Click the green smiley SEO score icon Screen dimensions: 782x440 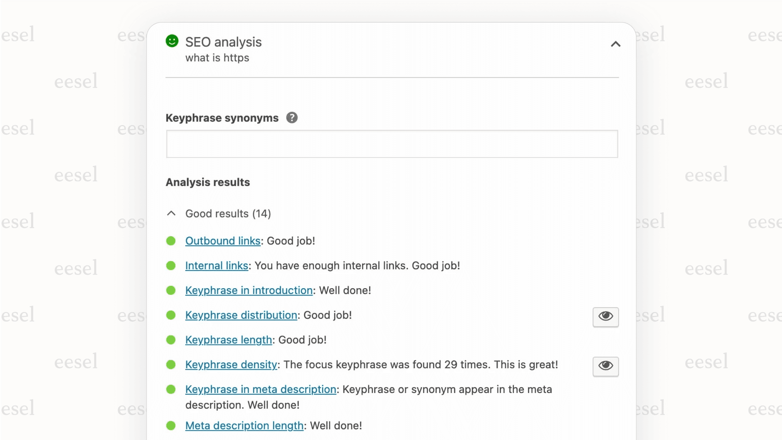click(172, 41)
